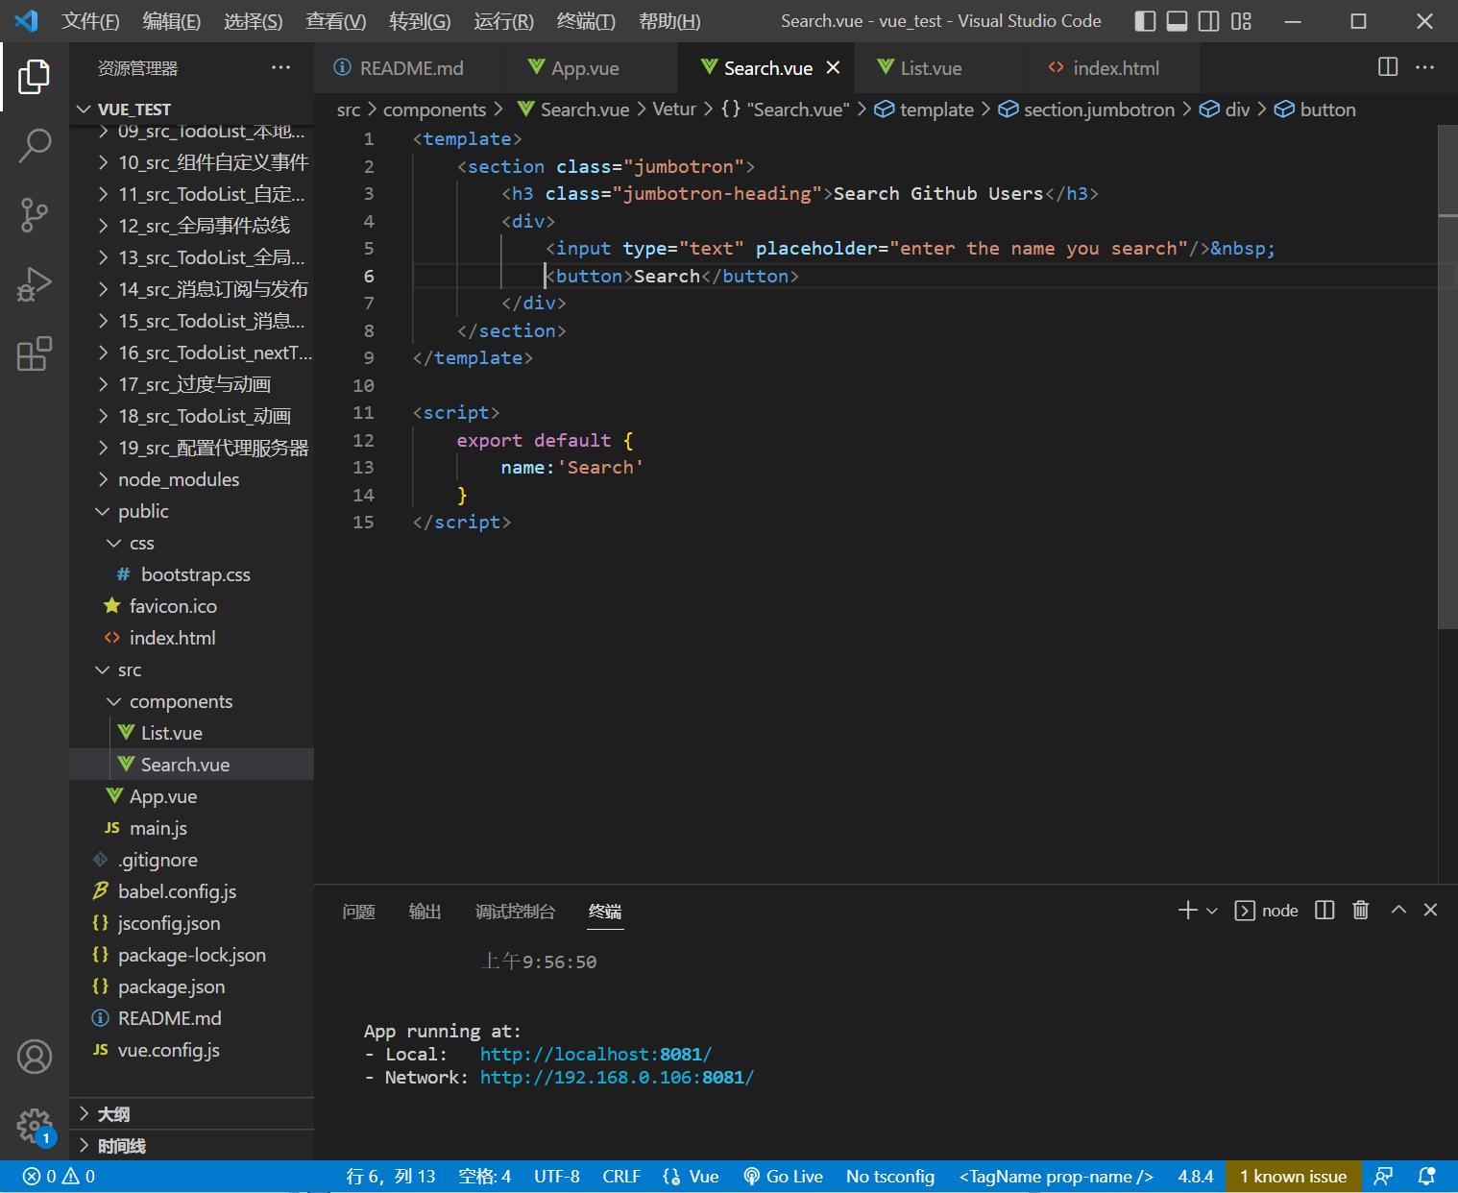
Task: Open the Extensions view
Action: (35, 353)
